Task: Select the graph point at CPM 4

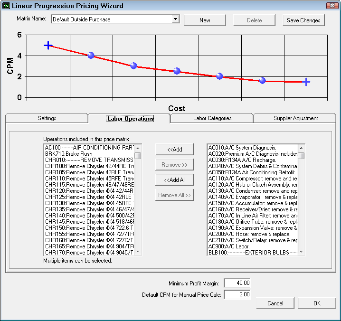Action: coord(91,56)
